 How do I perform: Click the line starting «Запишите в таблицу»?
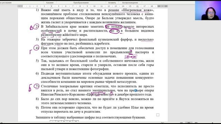point(90,117)
